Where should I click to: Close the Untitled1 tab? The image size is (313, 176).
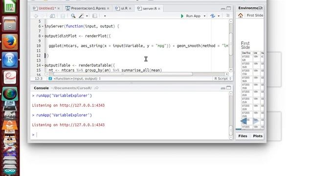[59, 8]
